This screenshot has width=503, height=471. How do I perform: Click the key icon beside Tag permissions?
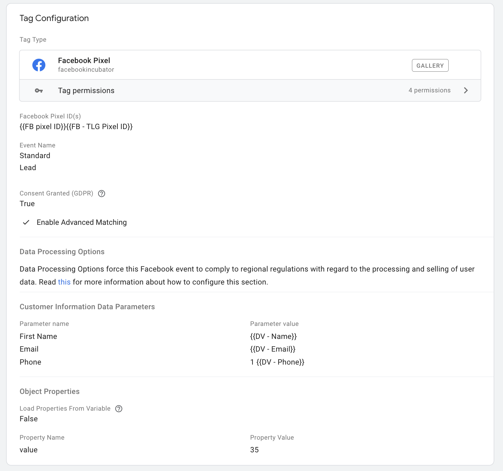click(39, 90)
